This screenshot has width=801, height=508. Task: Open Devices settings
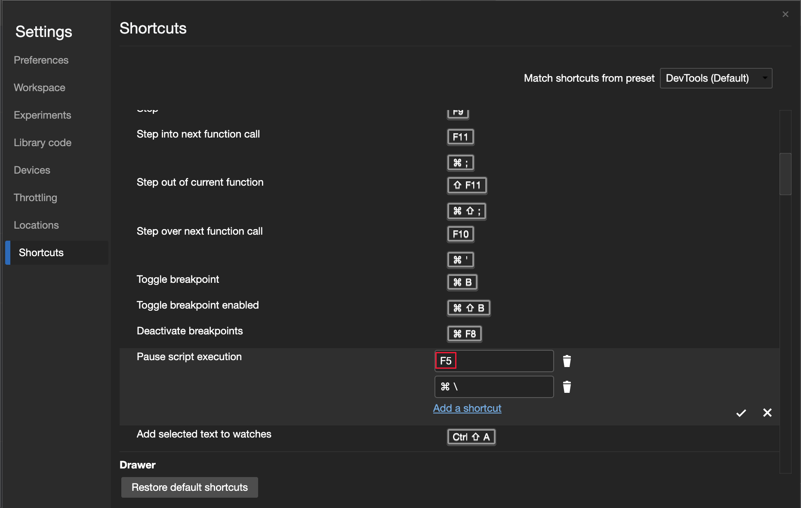(x=32, y=170)
